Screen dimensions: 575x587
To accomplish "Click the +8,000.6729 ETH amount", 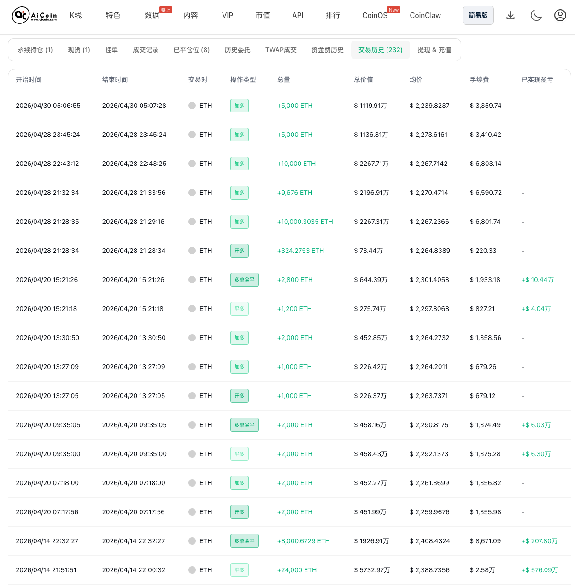I will coord(304,541).
